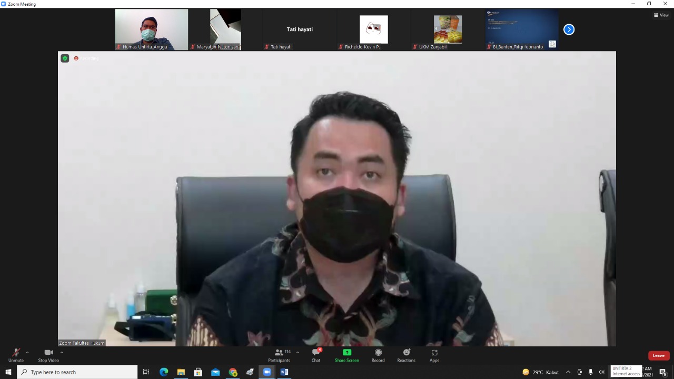The width and height of the screenshot is (674, 379).
Task: Select Humas Untirta_Angga video thumbnail
Action: pyautogui.click(x=152, y=29)
